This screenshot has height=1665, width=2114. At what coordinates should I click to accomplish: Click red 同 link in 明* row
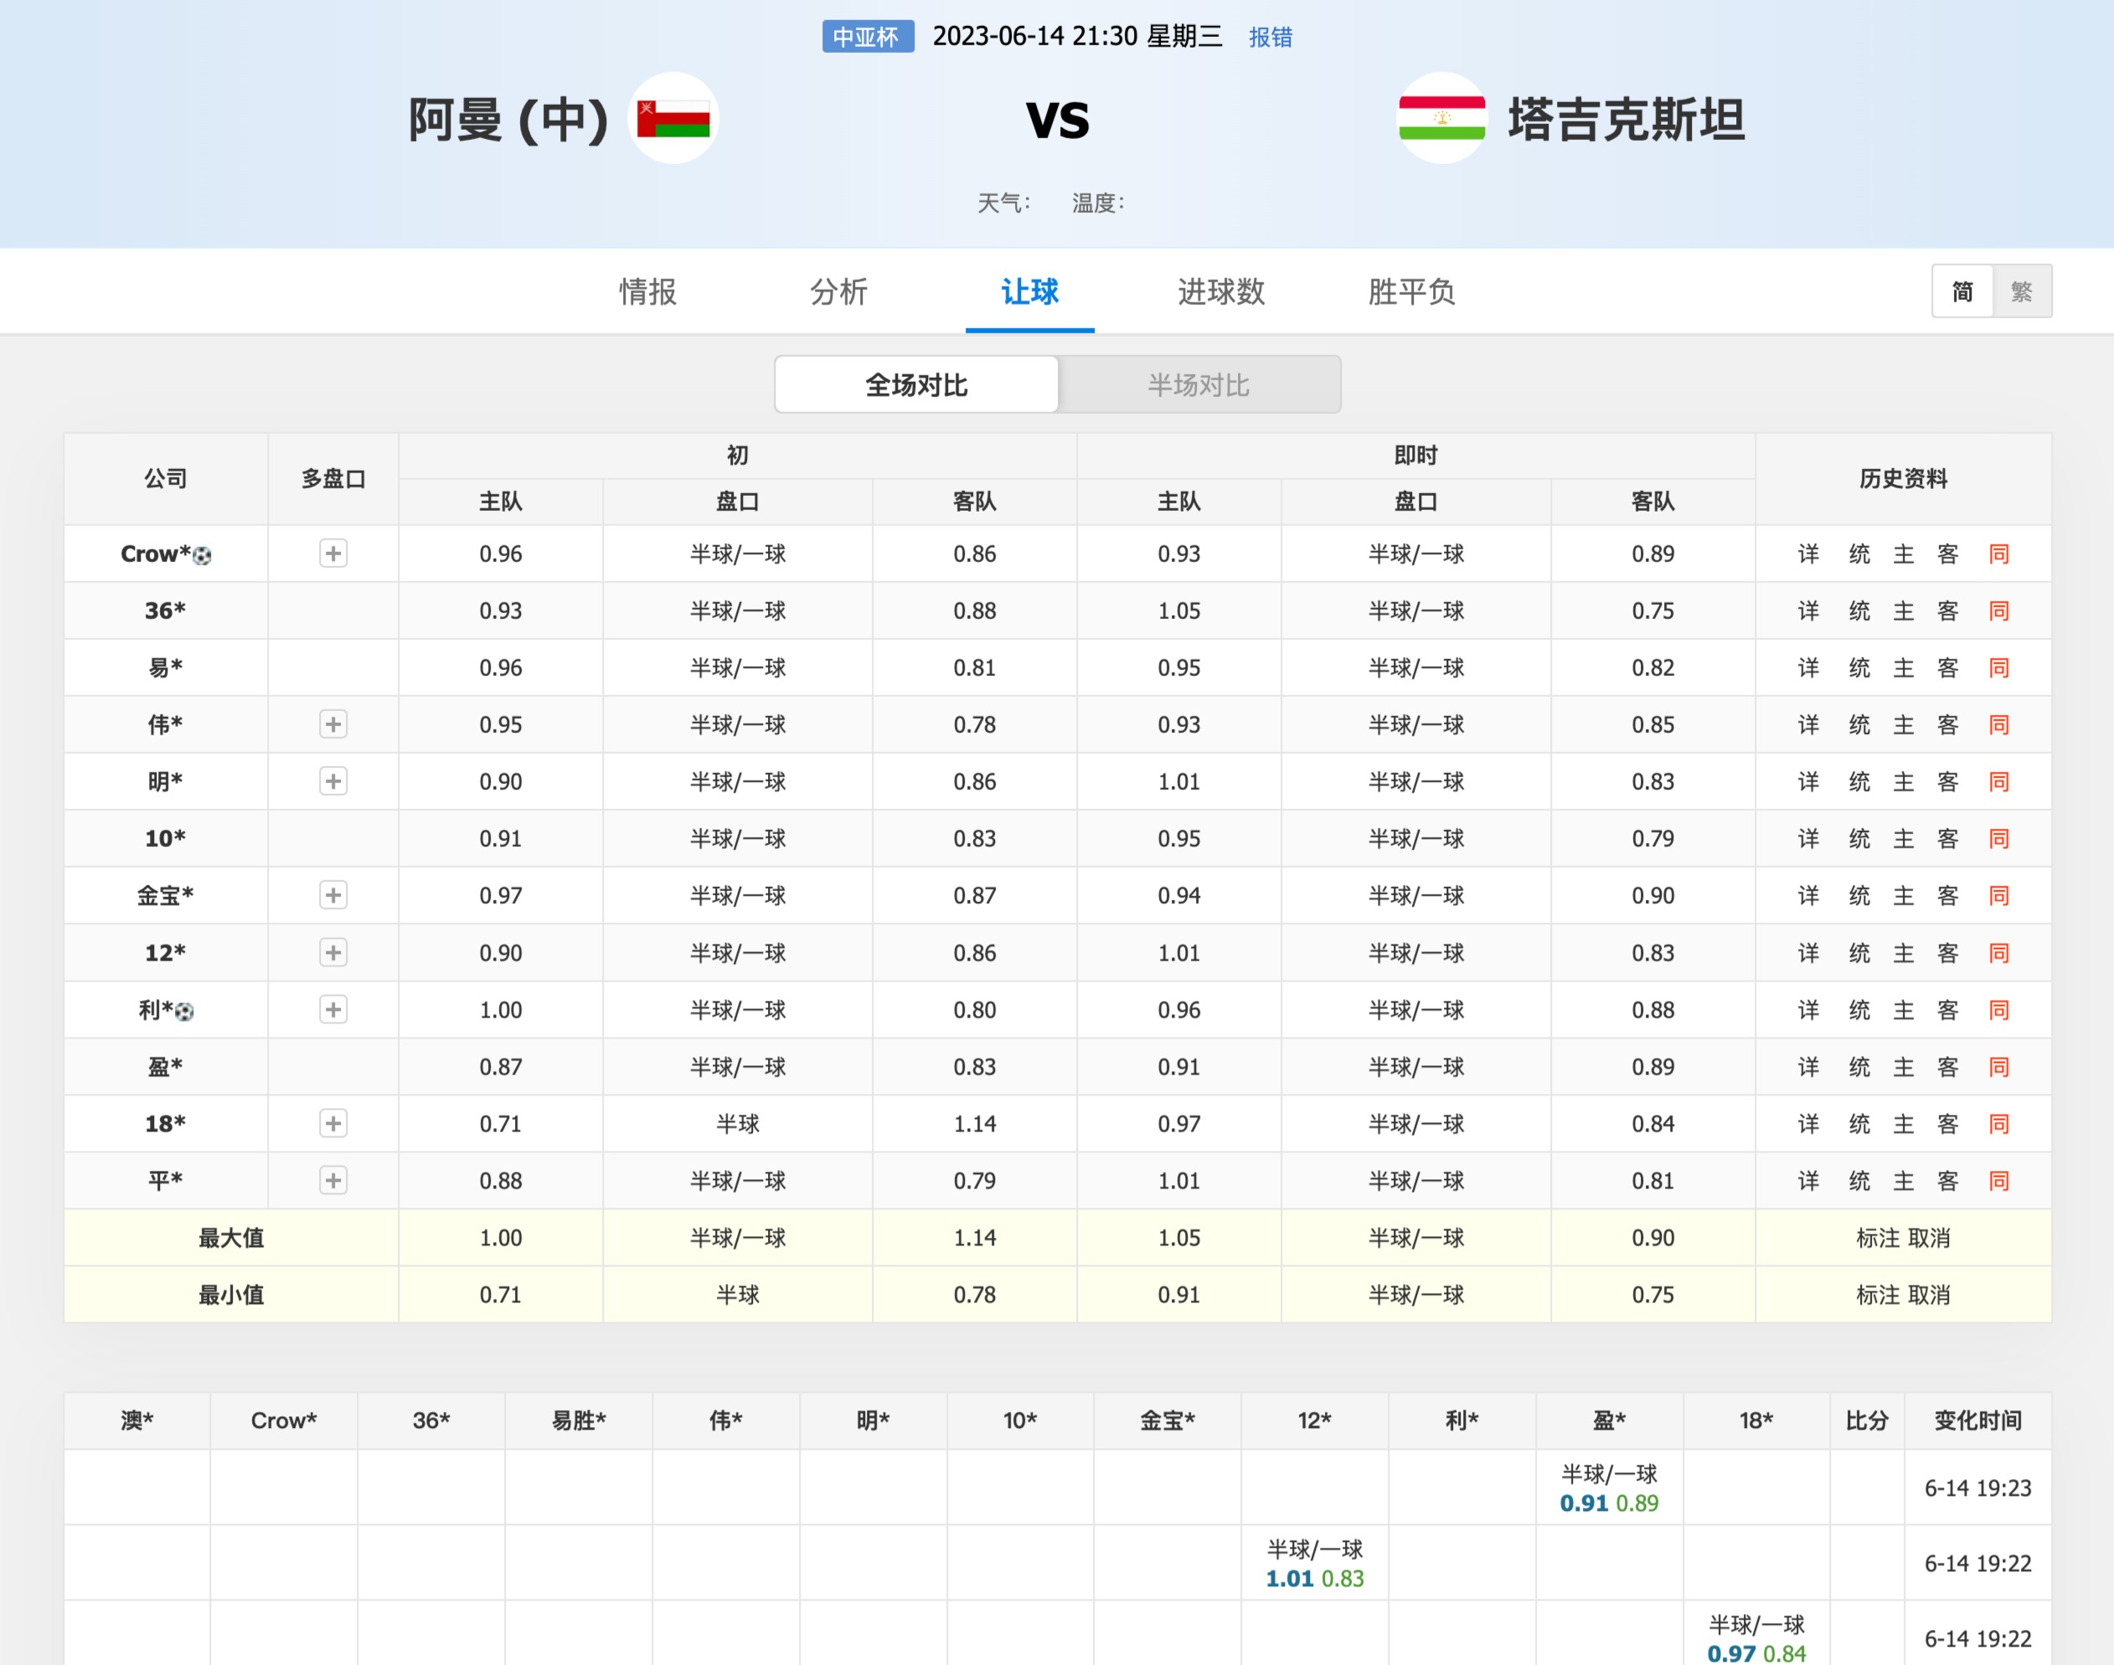(x=1999, y=781)
